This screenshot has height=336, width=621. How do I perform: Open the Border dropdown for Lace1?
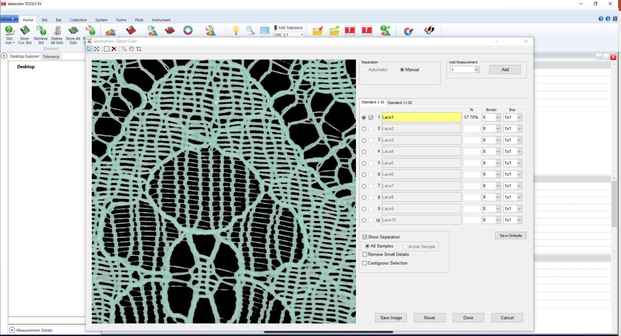(498, 118)
